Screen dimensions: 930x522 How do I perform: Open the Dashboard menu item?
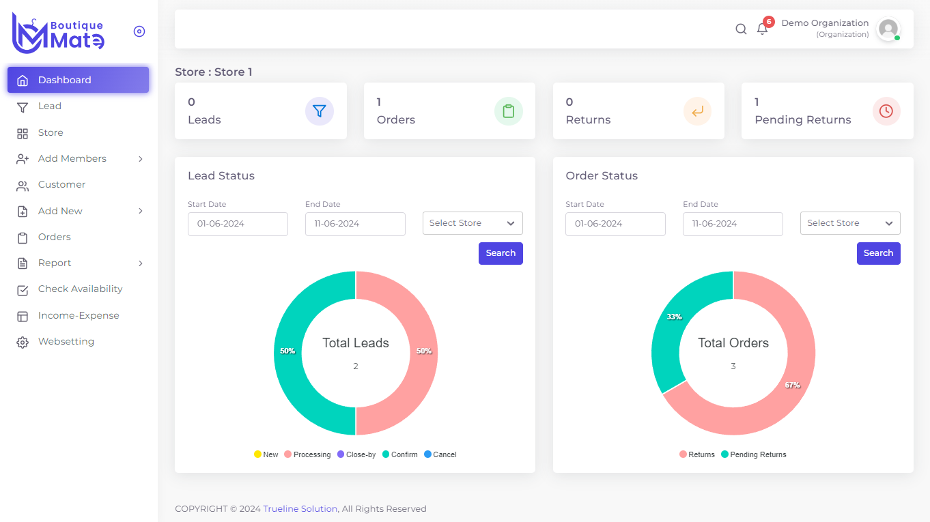point(79,80)
